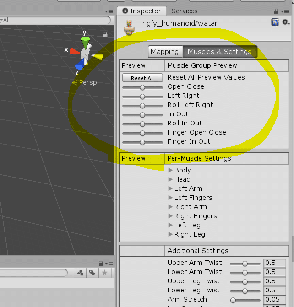Click the All search field in scene view

[55, 20]
